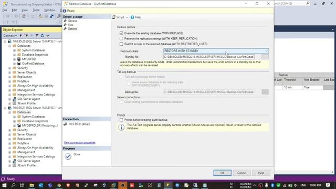Enable Restrict access to restored database checkbox
Viewport: 336px width, 189px height.
point(121,44)
